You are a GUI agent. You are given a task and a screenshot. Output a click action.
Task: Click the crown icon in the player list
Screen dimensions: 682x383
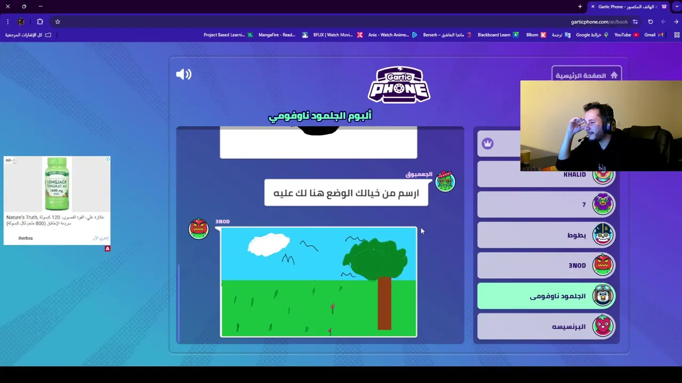488,144
